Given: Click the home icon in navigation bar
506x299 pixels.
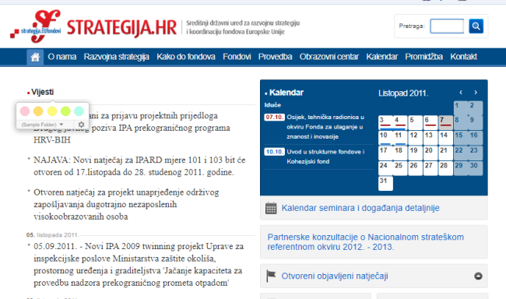Looking at the screenshot, I should (35, 57).
